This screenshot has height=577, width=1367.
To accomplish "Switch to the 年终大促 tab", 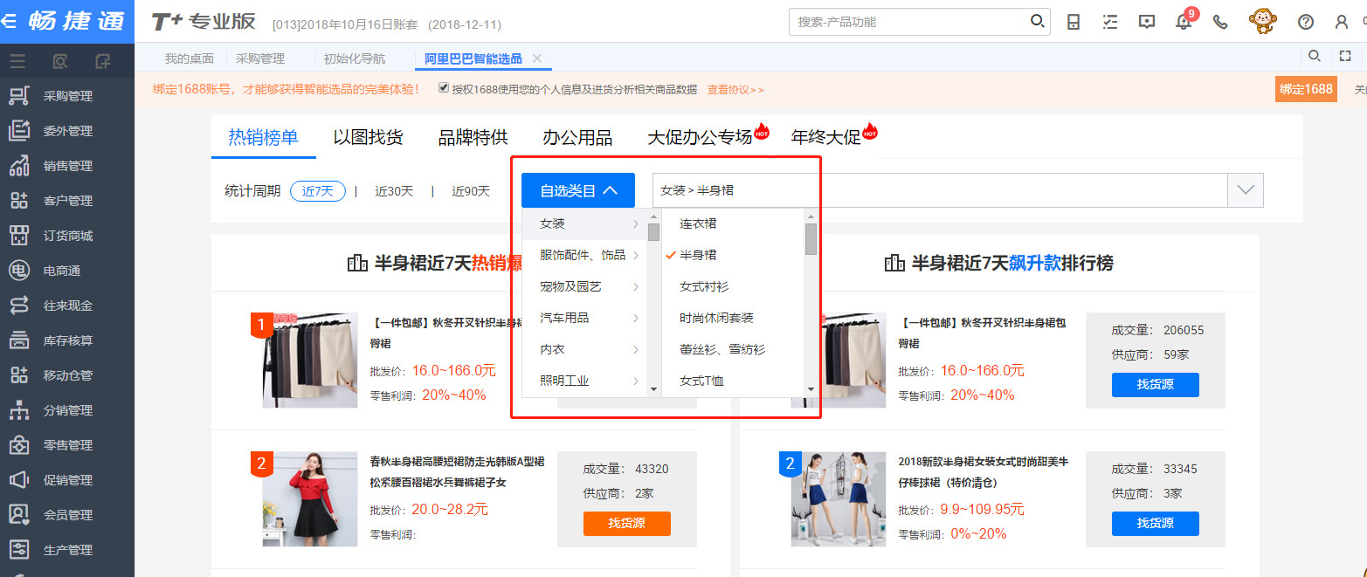I will pyautogui.click(x=825, y=137).
